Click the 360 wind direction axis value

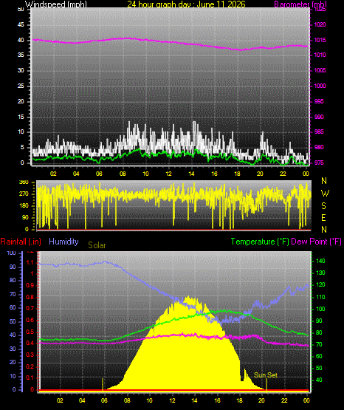[x=24, y=182]
